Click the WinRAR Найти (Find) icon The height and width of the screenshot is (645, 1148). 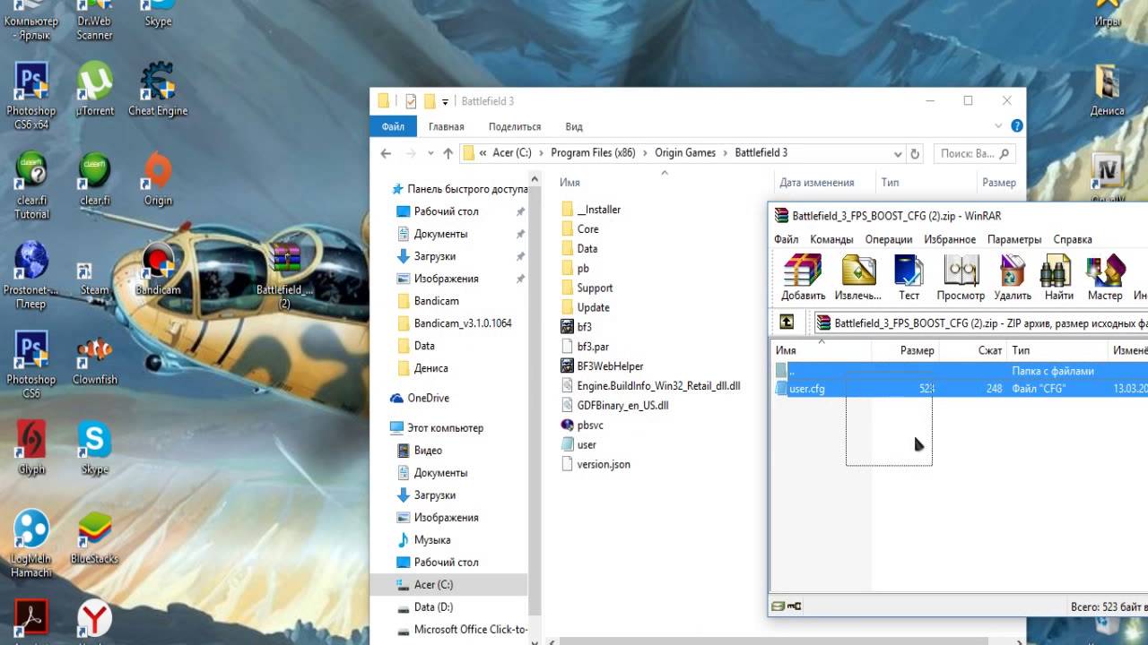[1058, 279]
